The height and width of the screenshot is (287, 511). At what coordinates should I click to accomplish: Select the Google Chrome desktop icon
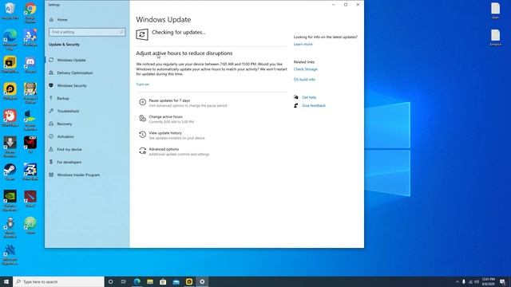click(30, 13)
